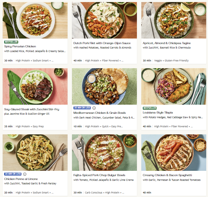208x197 pixels.
Task: Click info icon on Chicken Penne card
Action: coord(25,174)
